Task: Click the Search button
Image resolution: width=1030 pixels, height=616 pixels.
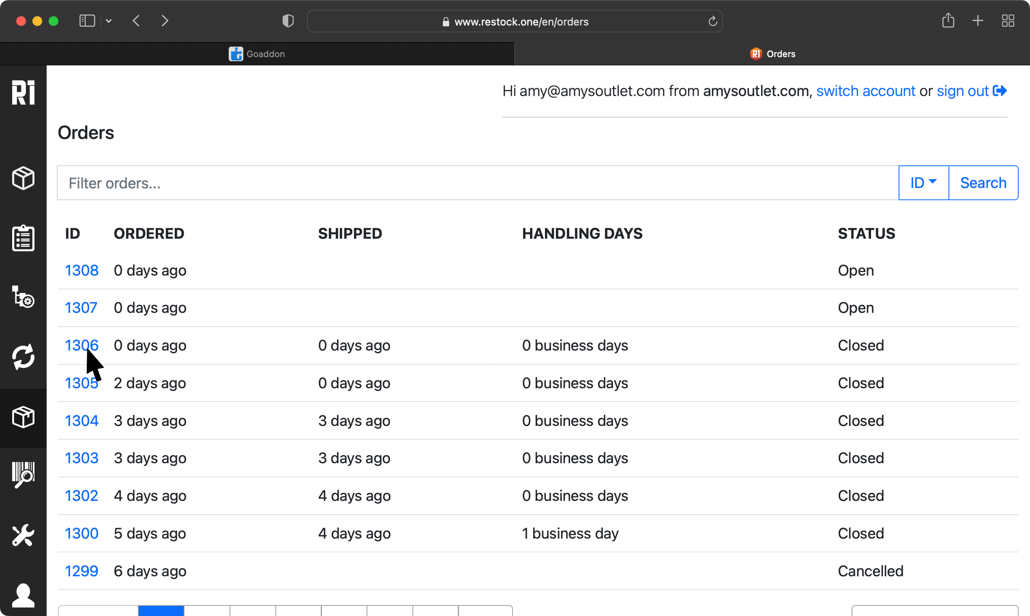Action: click(x=983, y=183)
